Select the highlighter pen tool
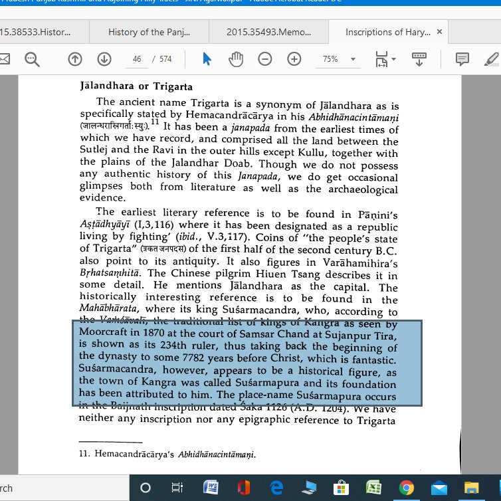This screenshot has width=501, height=501. [492, 59]
